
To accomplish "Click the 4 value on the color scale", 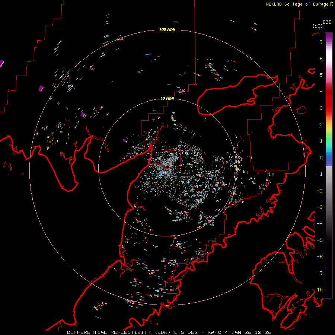I will 321,92.
